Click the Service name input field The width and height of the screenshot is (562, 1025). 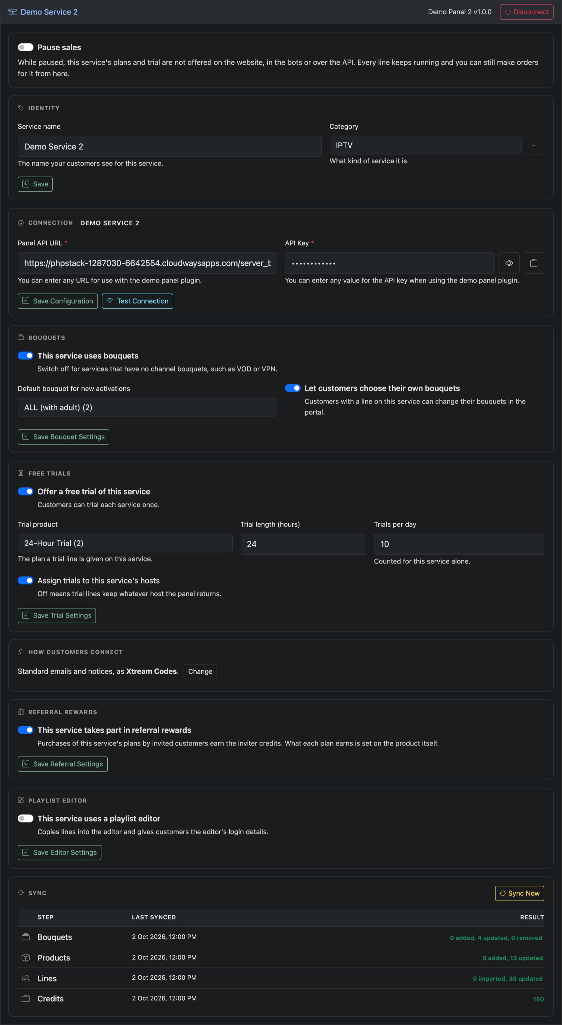coord(170,146)
